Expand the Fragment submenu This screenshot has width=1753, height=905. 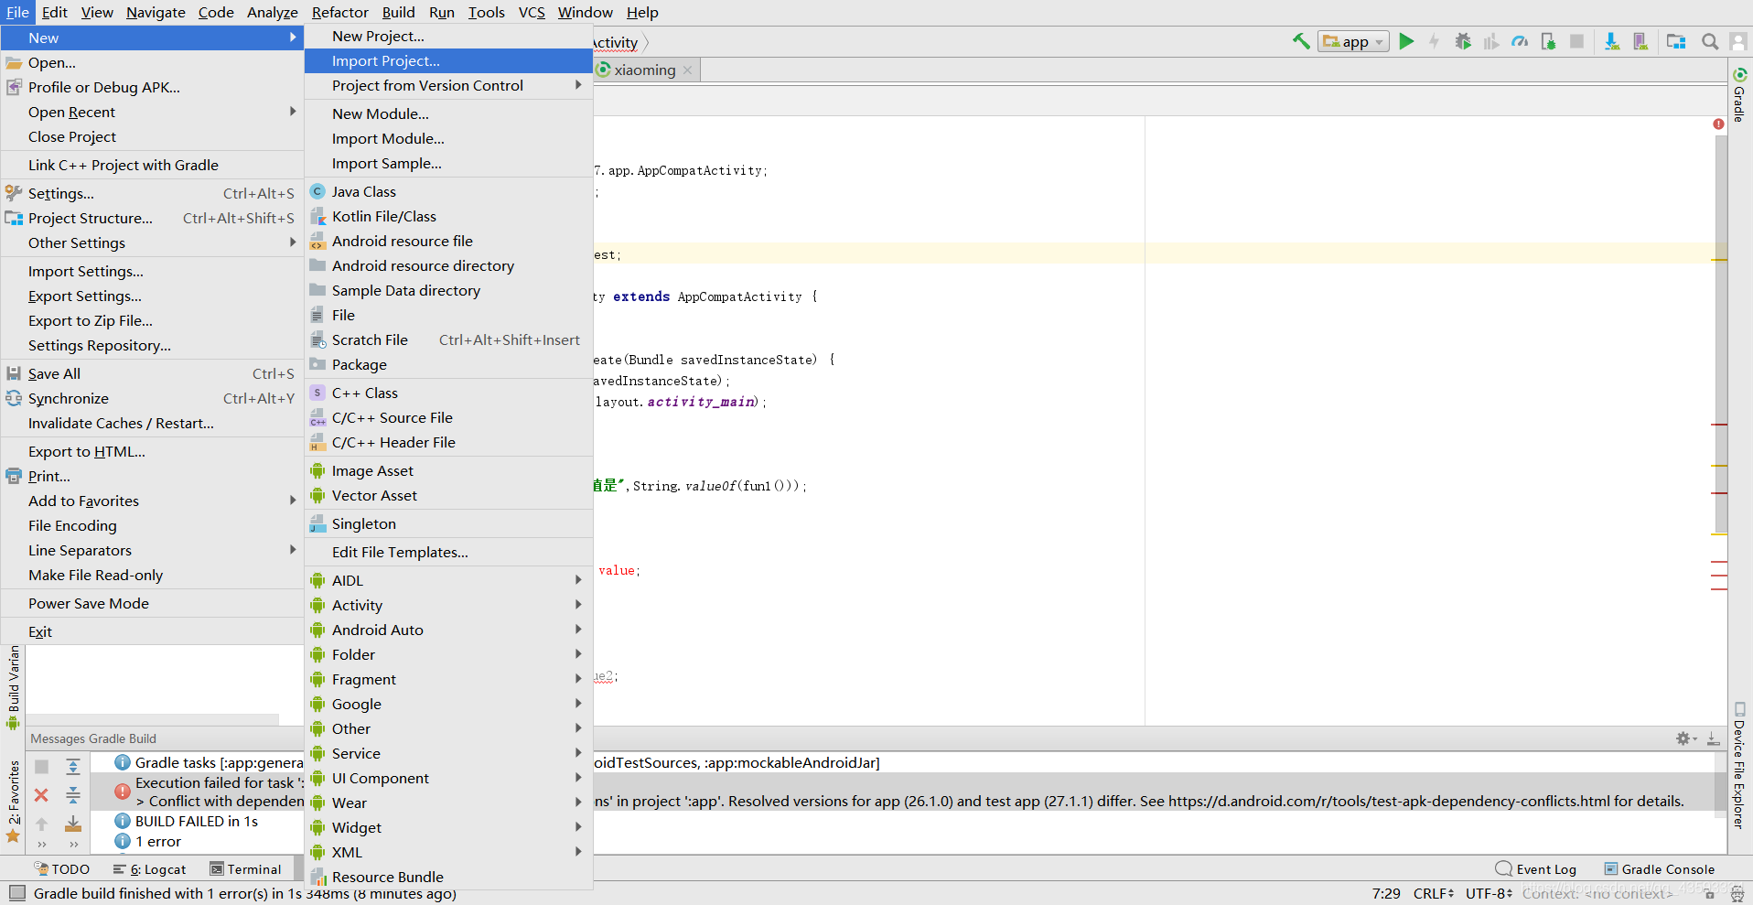click(x=448, y=679)
